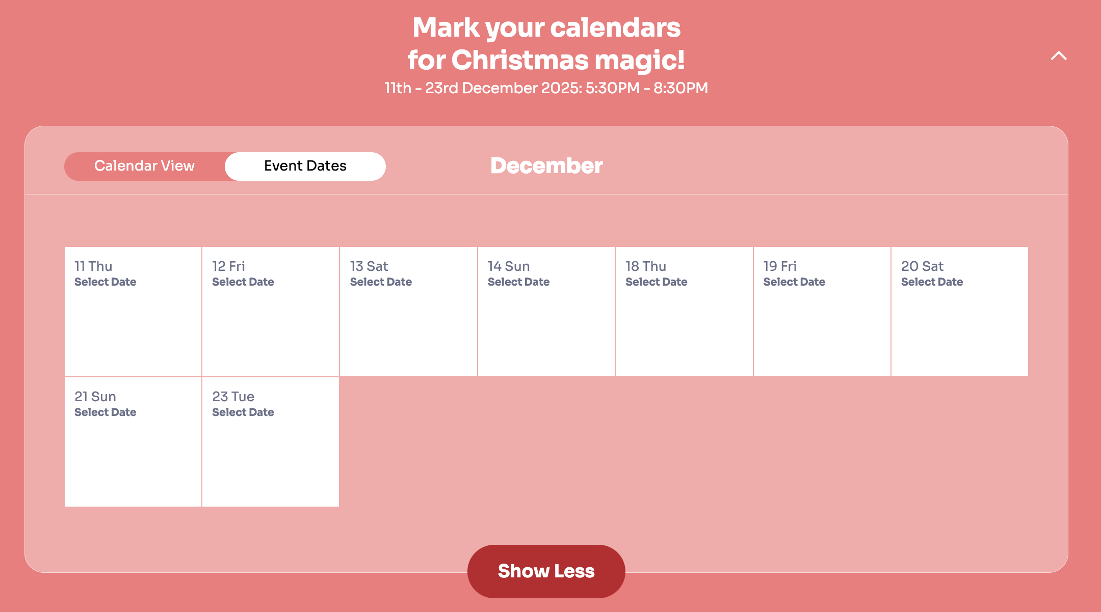Screen dimensions: 1101x612
Task: Switch to Event Dates view
Action: 305,166
